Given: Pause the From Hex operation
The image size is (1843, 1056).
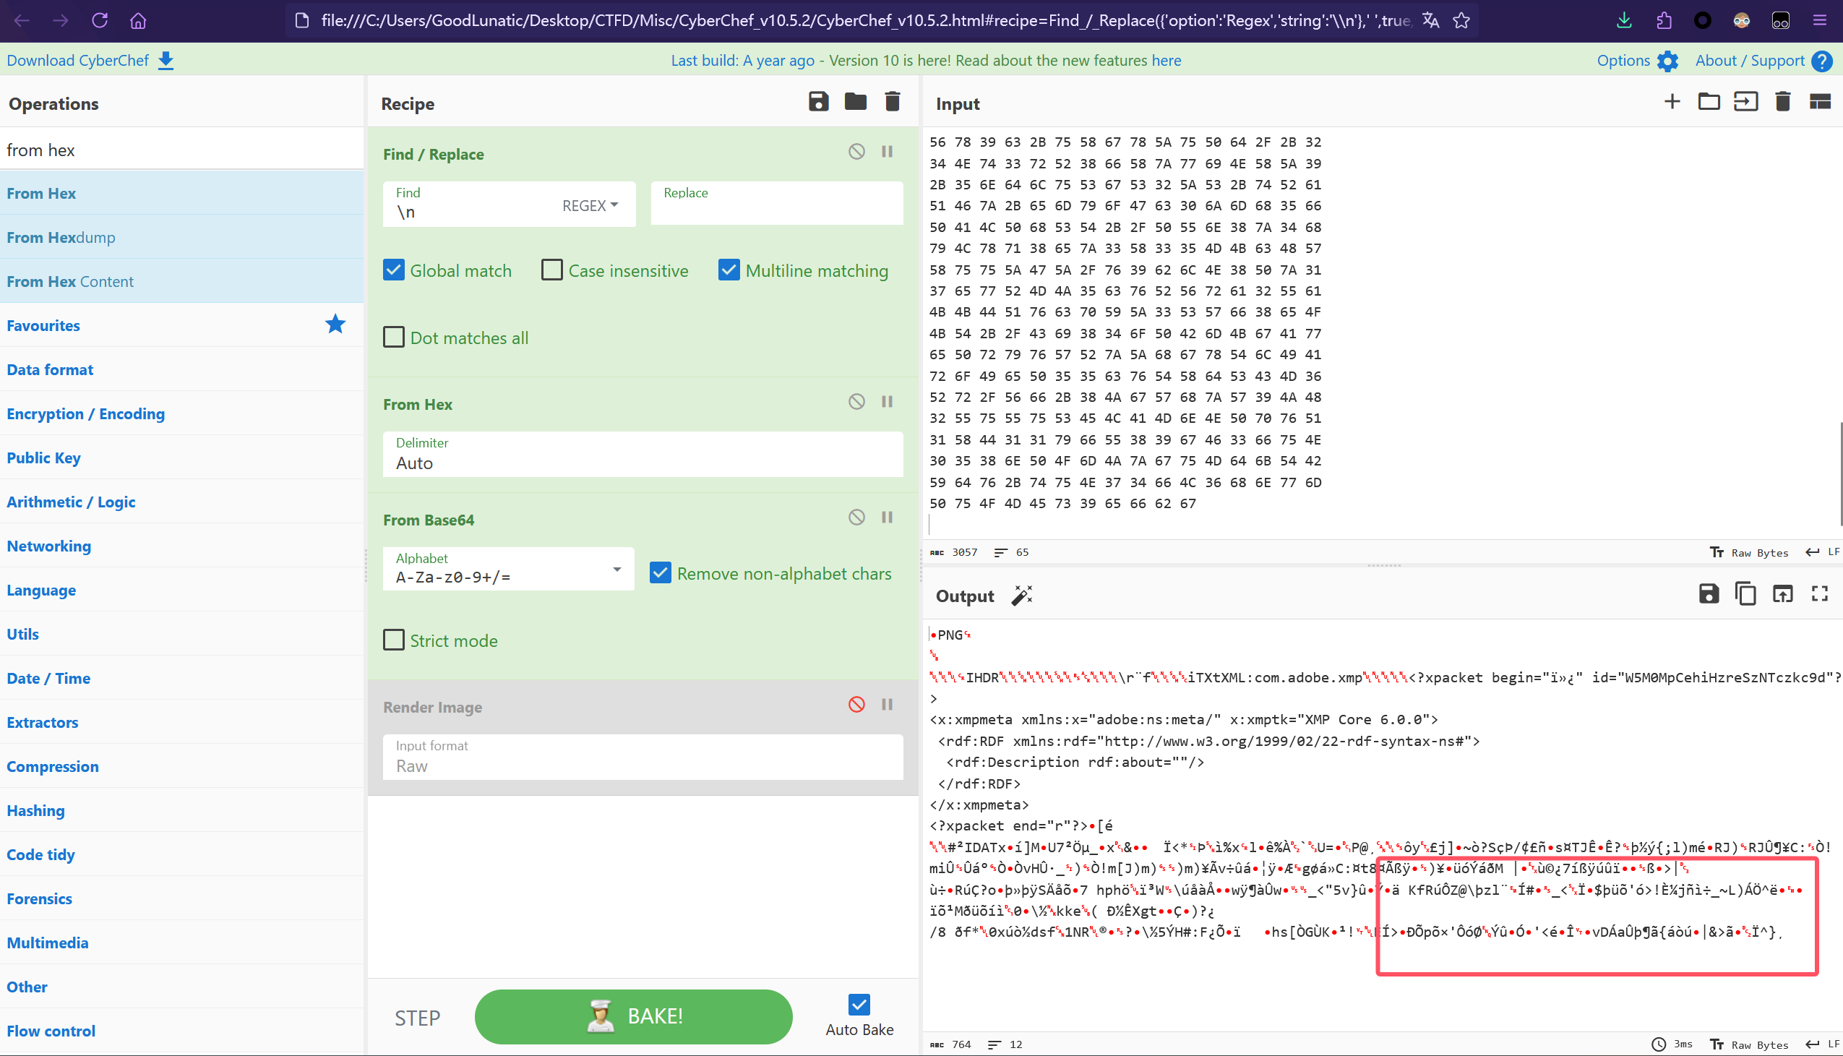Looking at the screenshot, I should coord(888,401).
